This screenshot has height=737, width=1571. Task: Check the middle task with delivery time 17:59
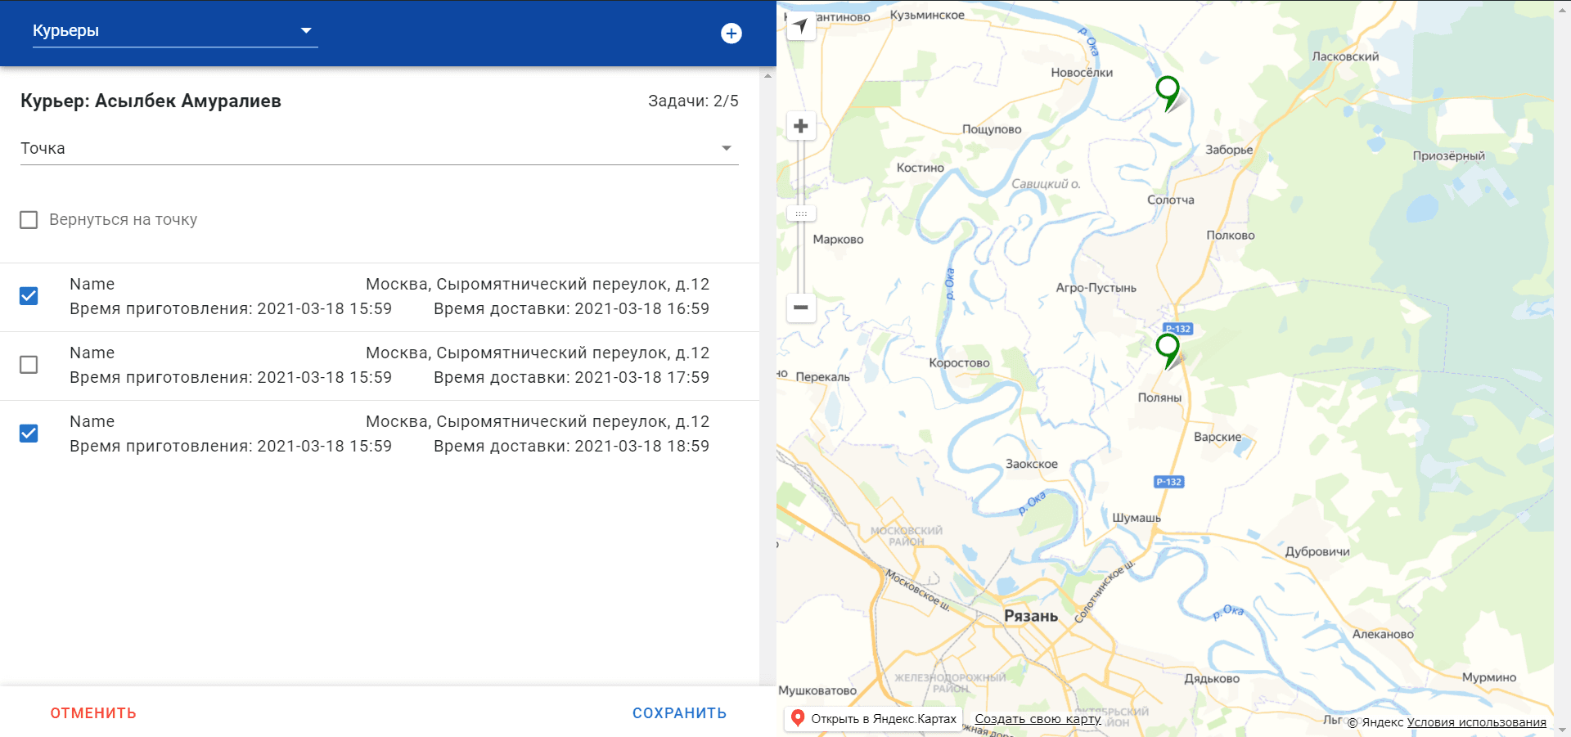point(29,365)
